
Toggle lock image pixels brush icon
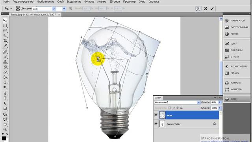pos(173,108)
